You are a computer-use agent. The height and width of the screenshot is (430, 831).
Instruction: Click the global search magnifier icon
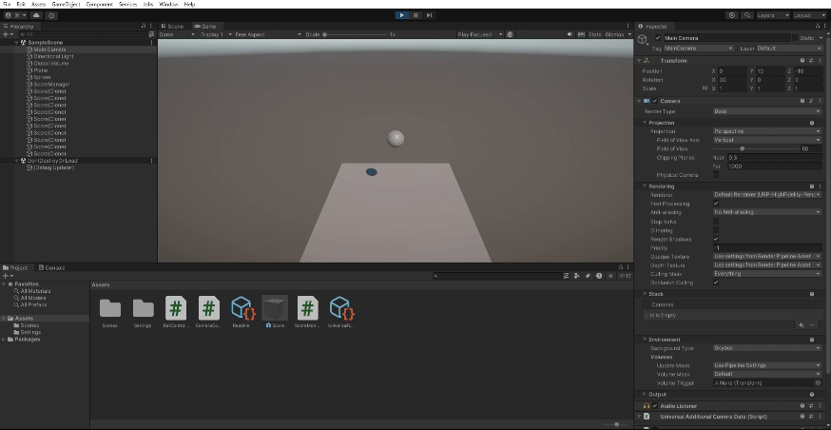pyautogui.click(x=745, y=15)
